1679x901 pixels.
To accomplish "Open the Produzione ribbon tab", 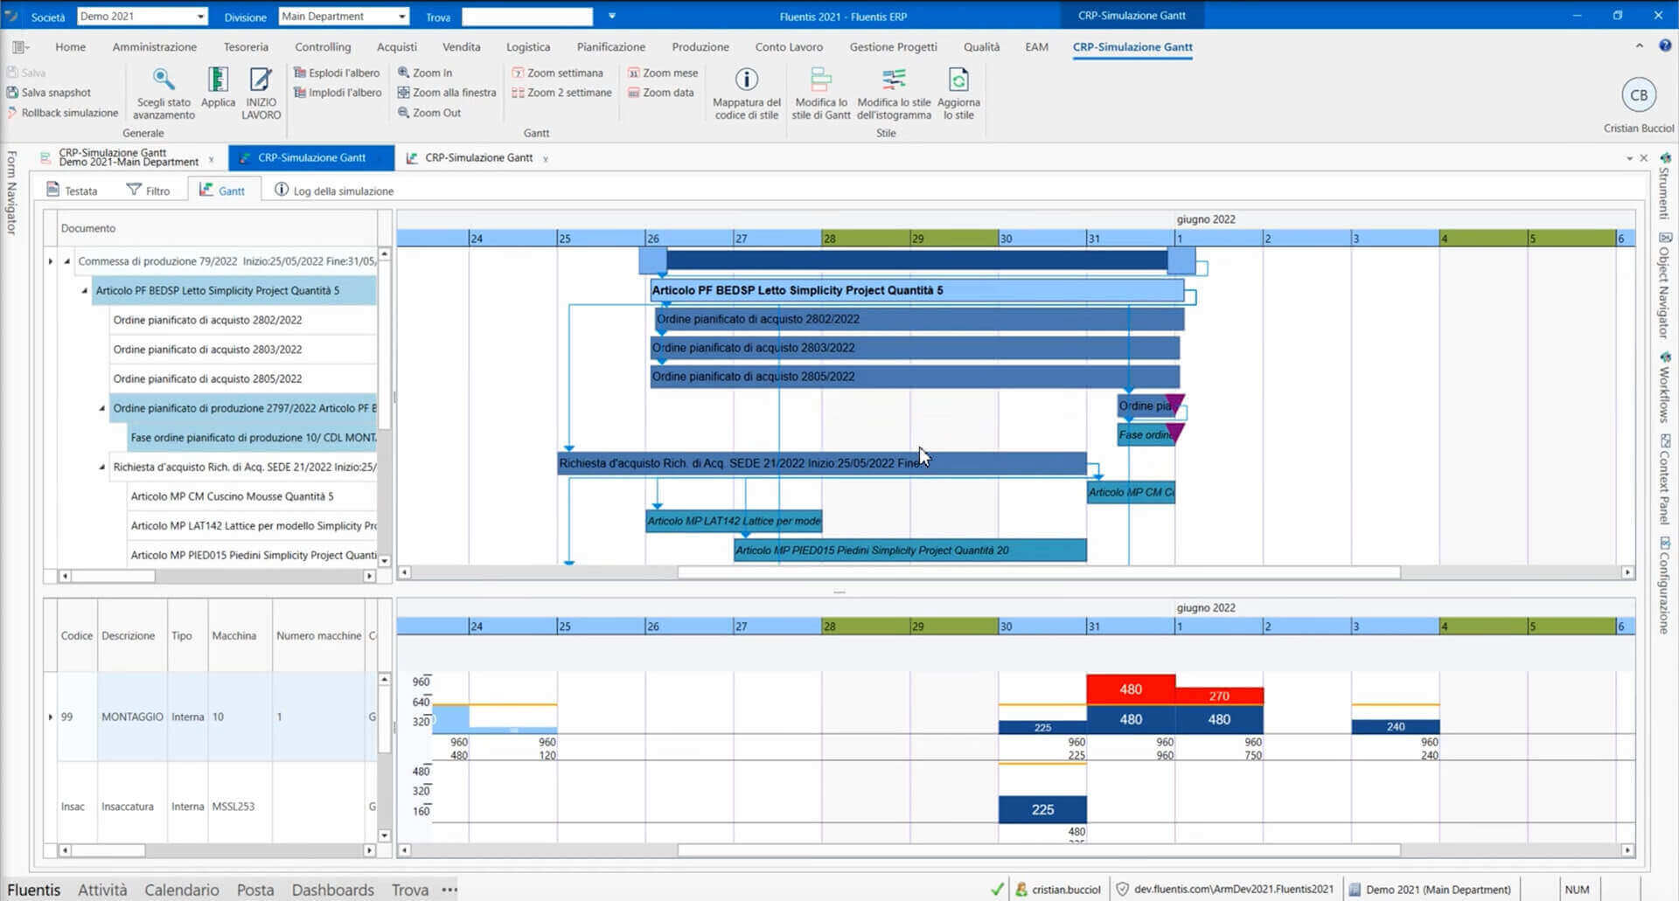I will pyautogui.click(x=700, y=47).
